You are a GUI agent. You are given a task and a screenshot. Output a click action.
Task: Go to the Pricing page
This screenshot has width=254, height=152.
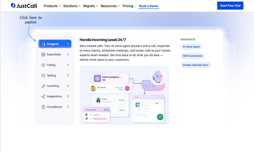[128, 6]
